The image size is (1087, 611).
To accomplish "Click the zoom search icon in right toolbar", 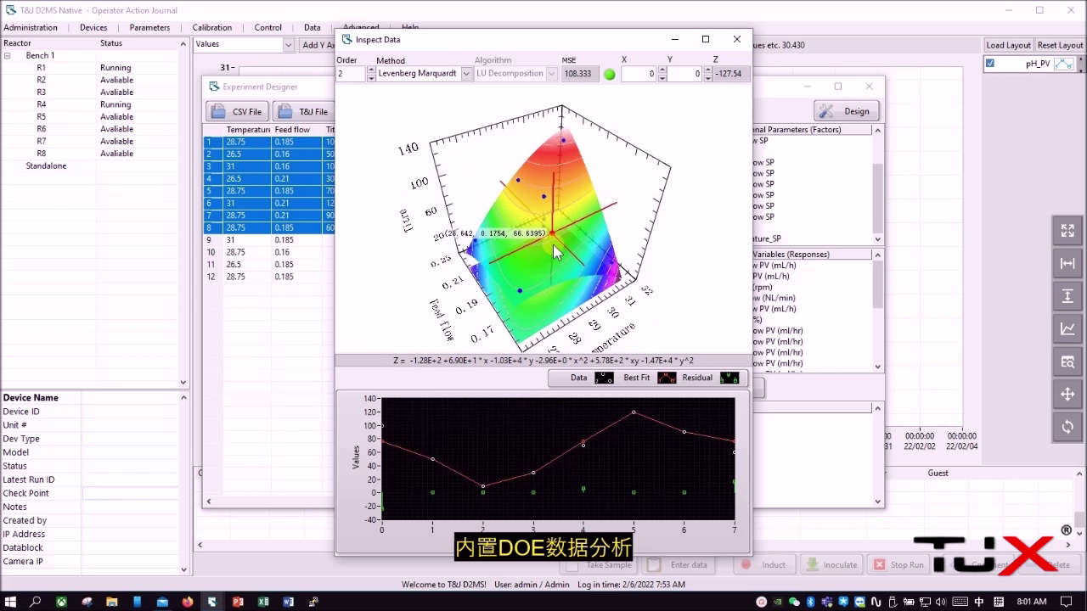I will point(1067,362).
